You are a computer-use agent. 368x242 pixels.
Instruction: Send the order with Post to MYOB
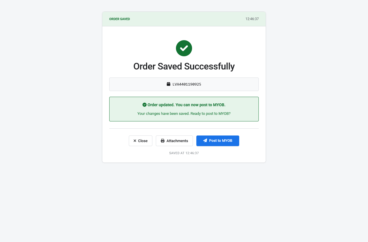(218, 141)
